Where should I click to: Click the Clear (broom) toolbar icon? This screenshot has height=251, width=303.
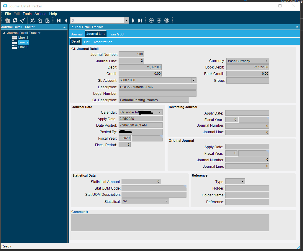pyautogui.click(x=23, y=20)
